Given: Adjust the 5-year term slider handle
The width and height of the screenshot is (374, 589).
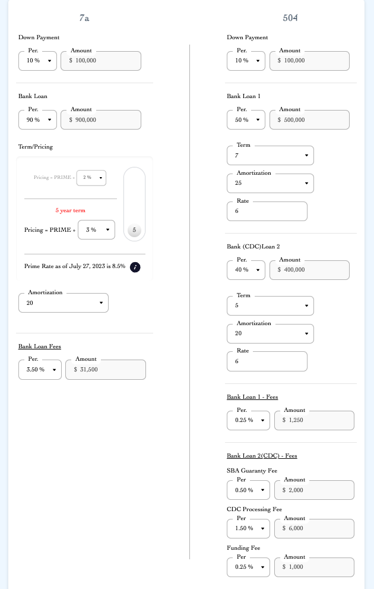Looking at the screenshot, I should (x=134, y=229).
